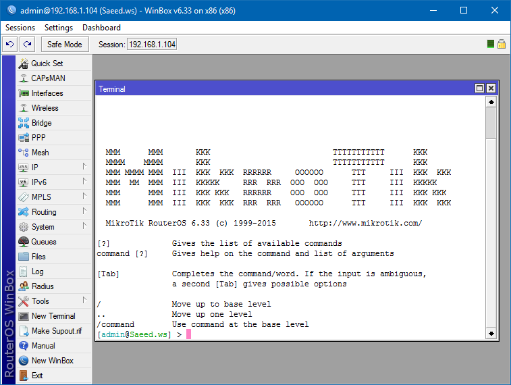Close the WinBox main window
The height and width of the screenshot is (385, 511).
(494, 10)
